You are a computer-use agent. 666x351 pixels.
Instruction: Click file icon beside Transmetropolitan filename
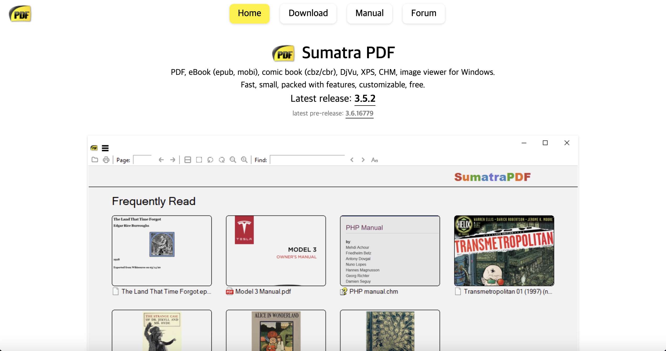458,292
